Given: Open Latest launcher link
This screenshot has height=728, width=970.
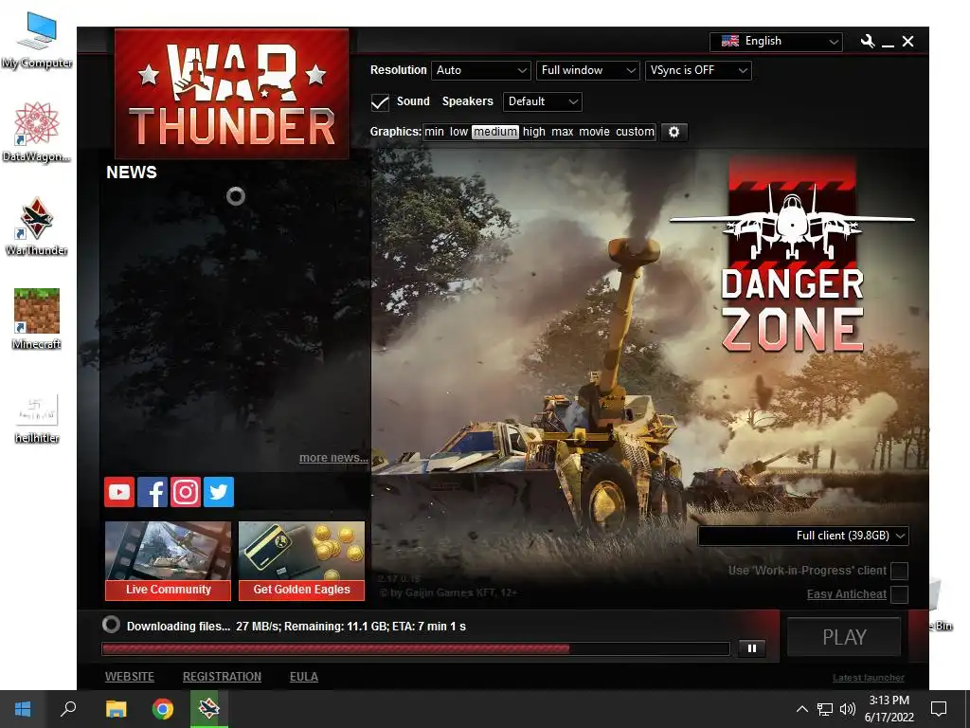Looking at the screenshot, I should pyautogui.click(x=869, y=678).
